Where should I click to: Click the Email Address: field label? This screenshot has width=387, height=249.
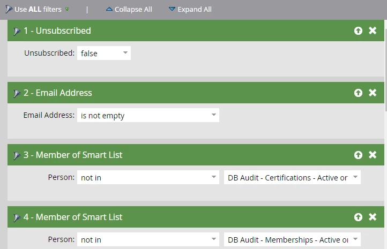click(49, 115)
